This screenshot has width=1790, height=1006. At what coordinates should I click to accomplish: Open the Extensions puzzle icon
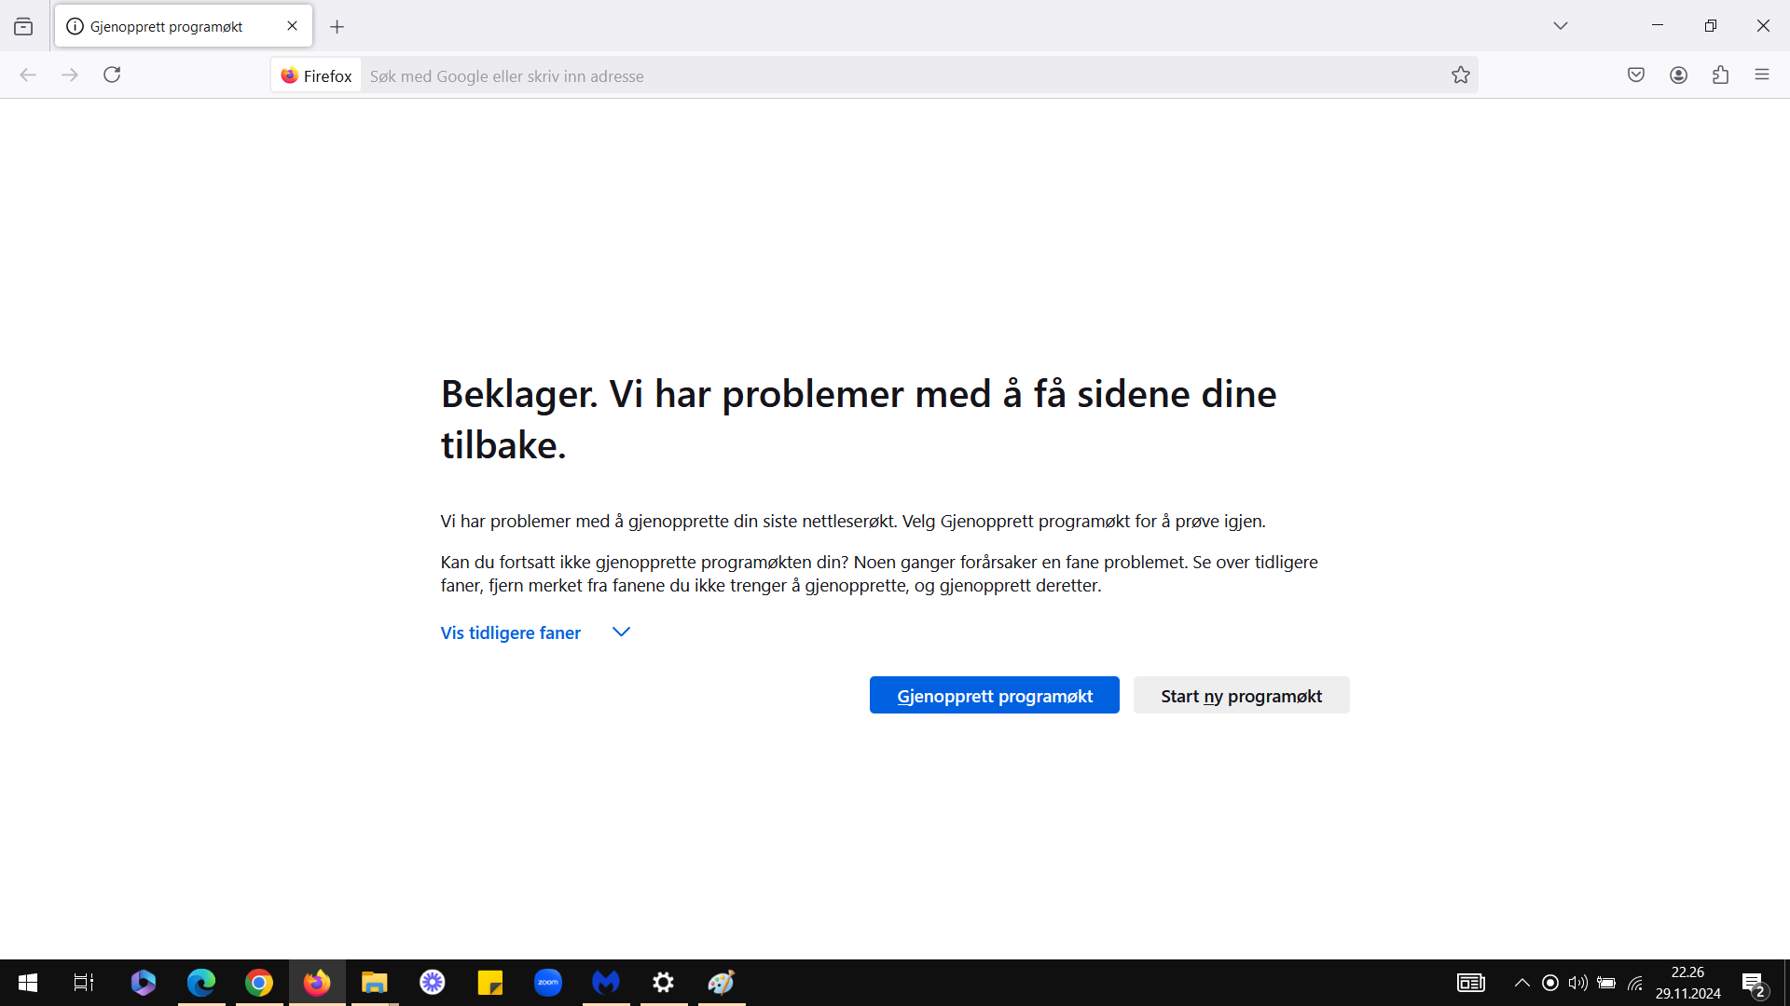tap(1721, 75)
